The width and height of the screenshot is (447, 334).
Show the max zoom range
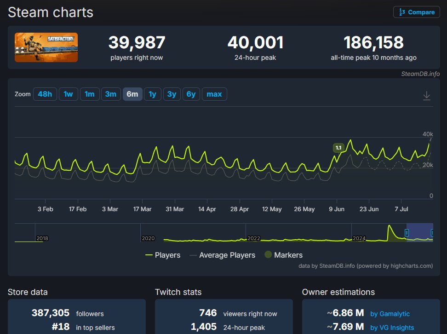[214, 94]
